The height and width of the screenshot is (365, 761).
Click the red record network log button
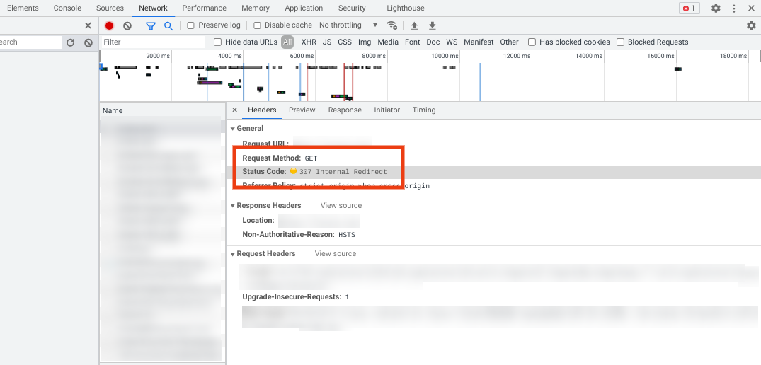[109, 25]
